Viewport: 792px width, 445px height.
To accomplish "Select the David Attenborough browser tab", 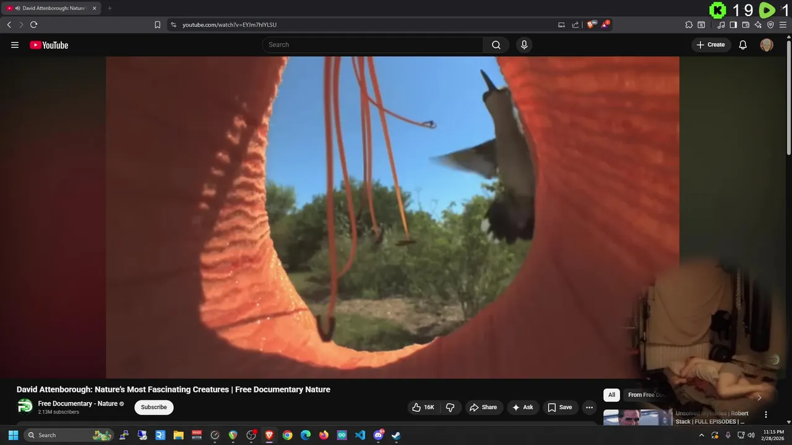I will [x=52, y=8].
